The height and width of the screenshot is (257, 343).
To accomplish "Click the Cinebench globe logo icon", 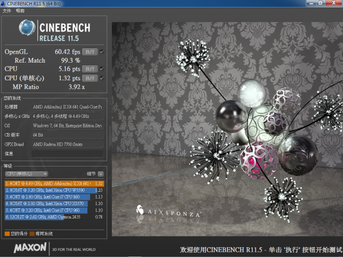I will click(x=27, y=27).
